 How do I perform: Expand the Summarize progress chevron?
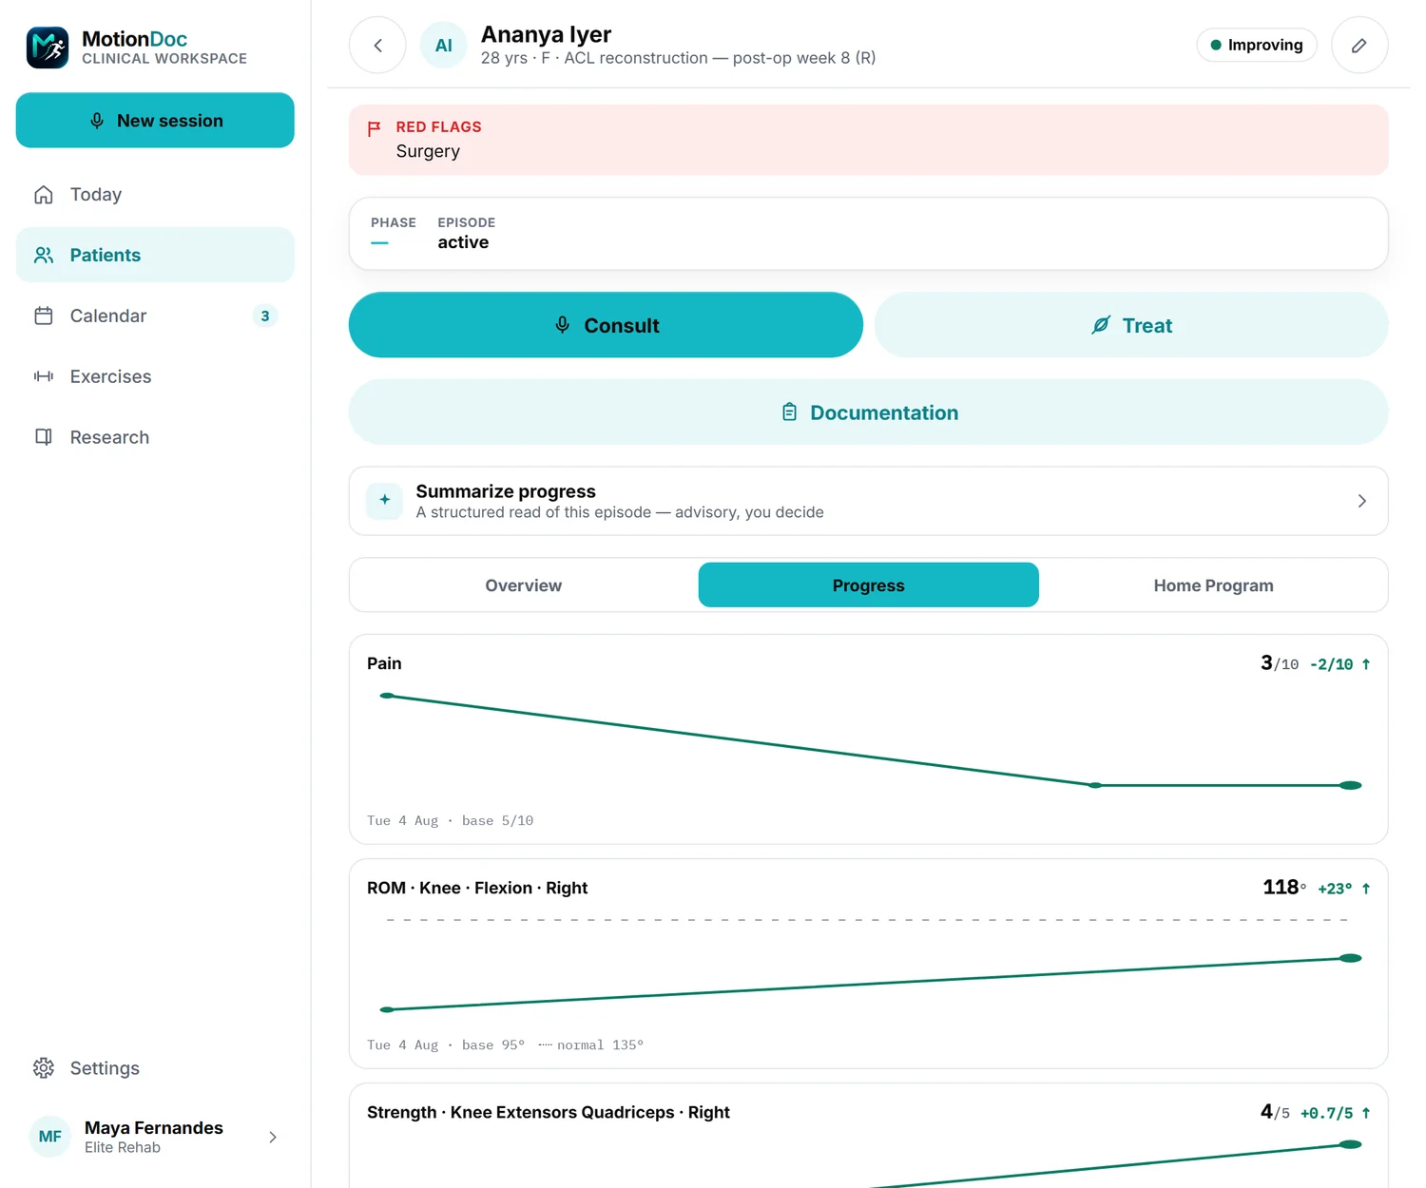(1362, 501)
